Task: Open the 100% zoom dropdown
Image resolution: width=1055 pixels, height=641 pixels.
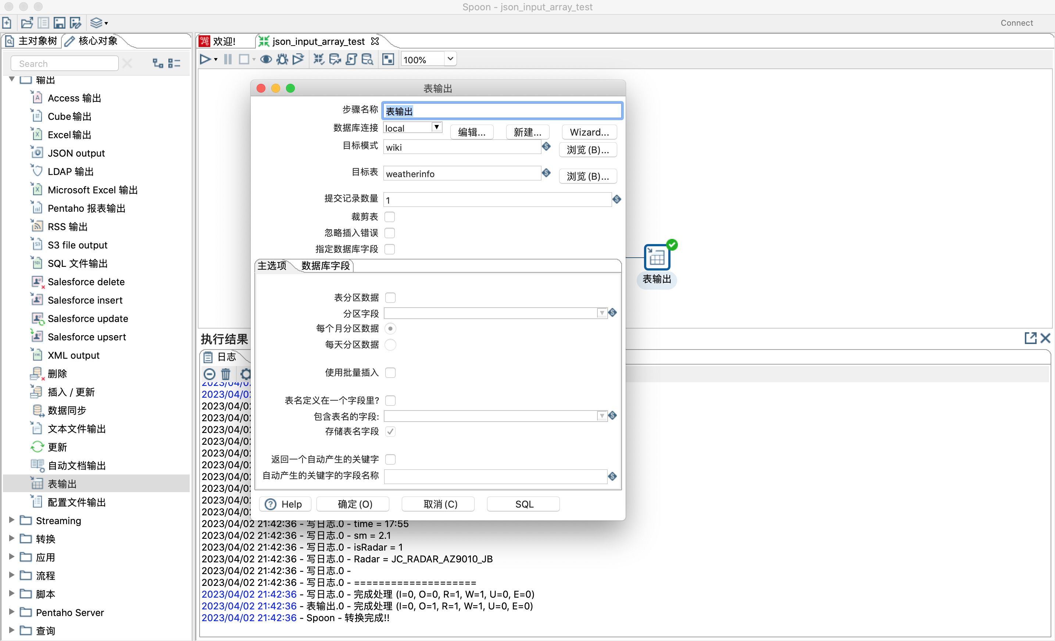Action: click(450, 59)
